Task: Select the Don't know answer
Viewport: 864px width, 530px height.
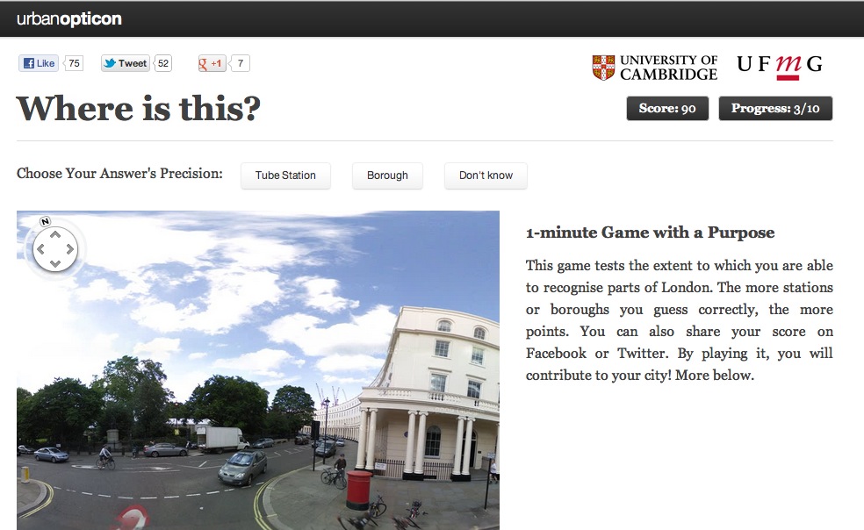Action: pos(486,175)
